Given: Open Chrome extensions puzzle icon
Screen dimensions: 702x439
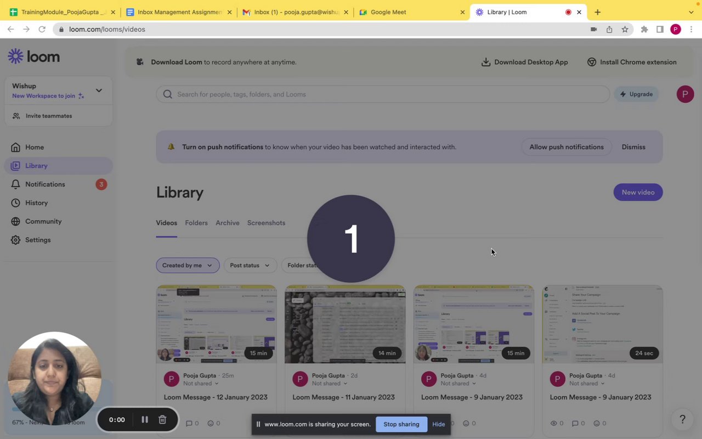Looking at the screenshot, I should click(644, 29).
